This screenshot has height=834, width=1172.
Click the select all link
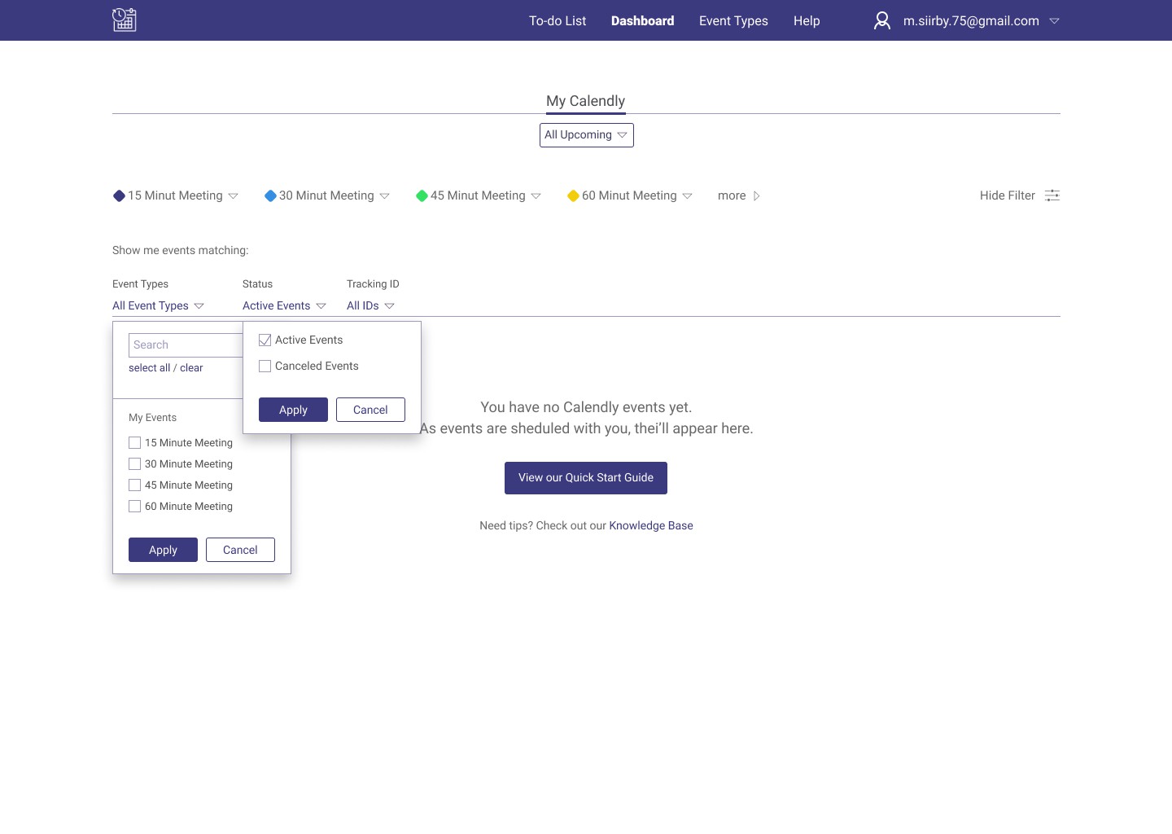149,368
